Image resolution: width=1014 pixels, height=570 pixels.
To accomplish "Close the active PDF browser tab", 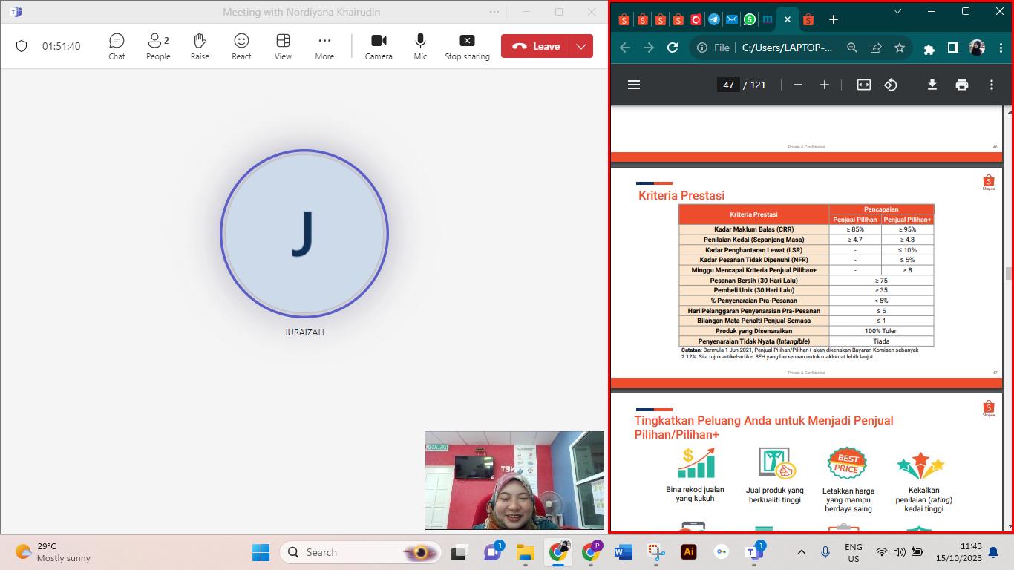I will [788, 20].
